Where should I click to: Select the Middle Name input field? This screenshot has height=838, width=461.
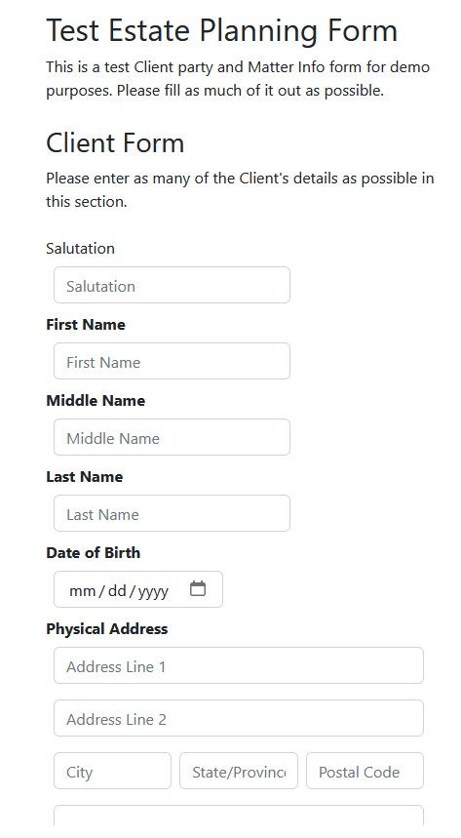click(x=172, y=437)
